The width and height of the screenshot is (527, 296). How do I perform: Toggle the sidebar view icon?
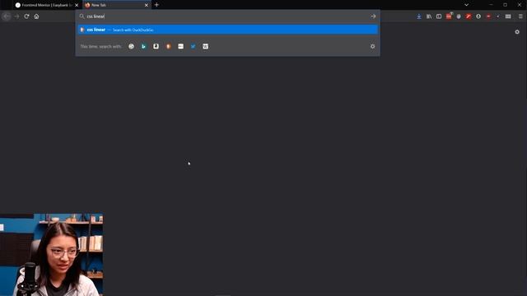pos(439,16)
